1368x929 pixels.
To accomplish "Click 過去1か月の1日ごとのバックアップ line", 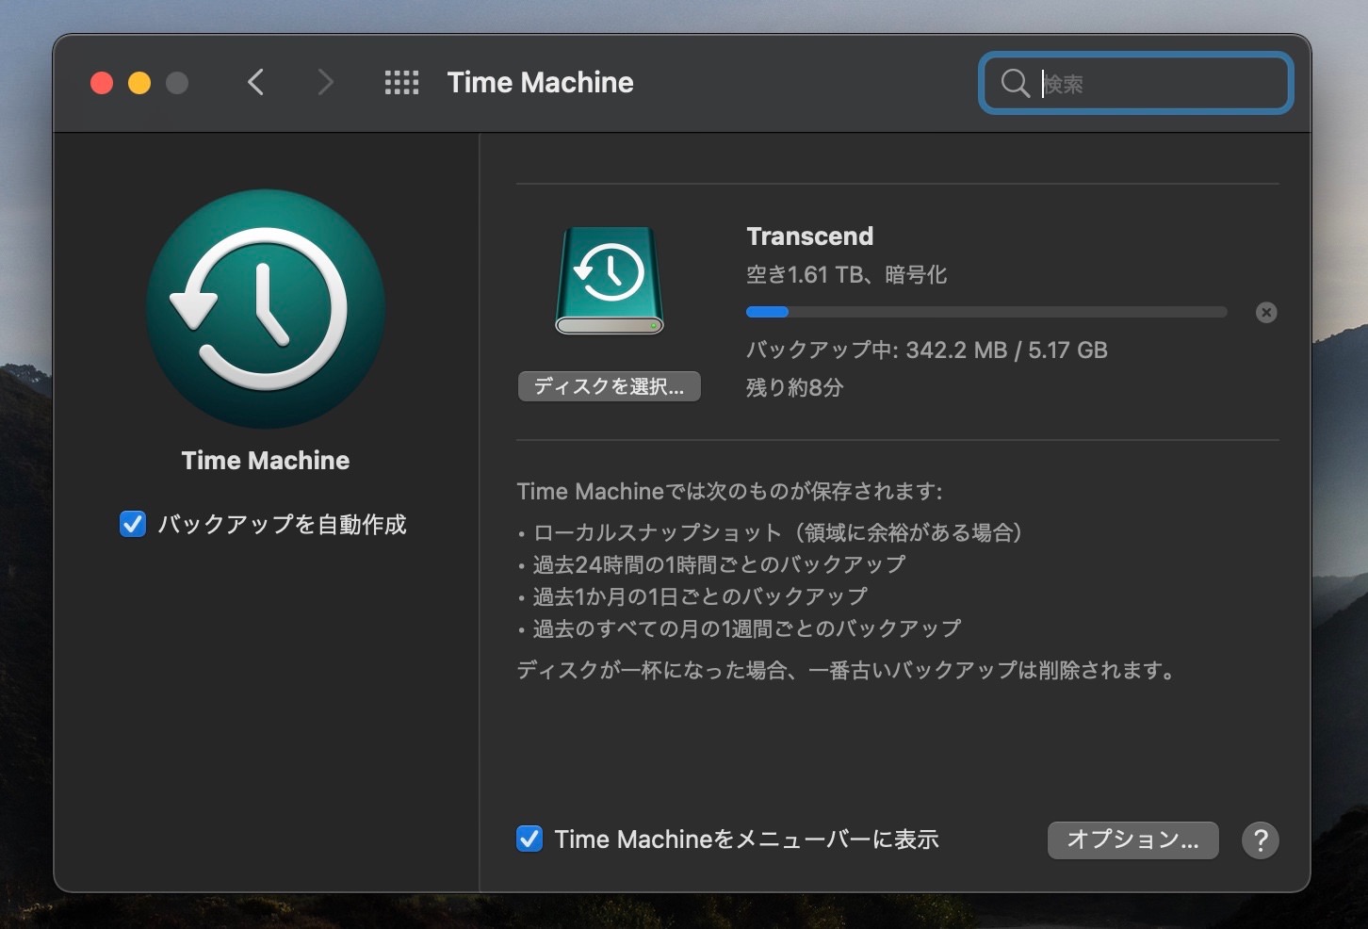I will (x=693, y=596).
